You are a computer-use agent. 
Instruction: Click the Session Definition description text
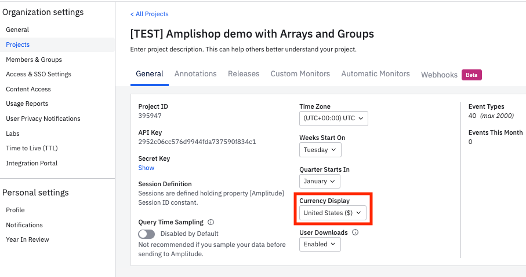click(211, 198)
